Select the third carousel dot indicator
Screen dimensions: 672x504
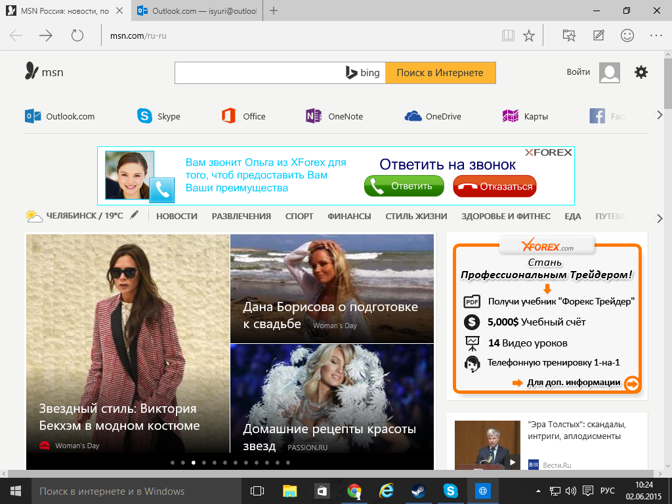194,463
